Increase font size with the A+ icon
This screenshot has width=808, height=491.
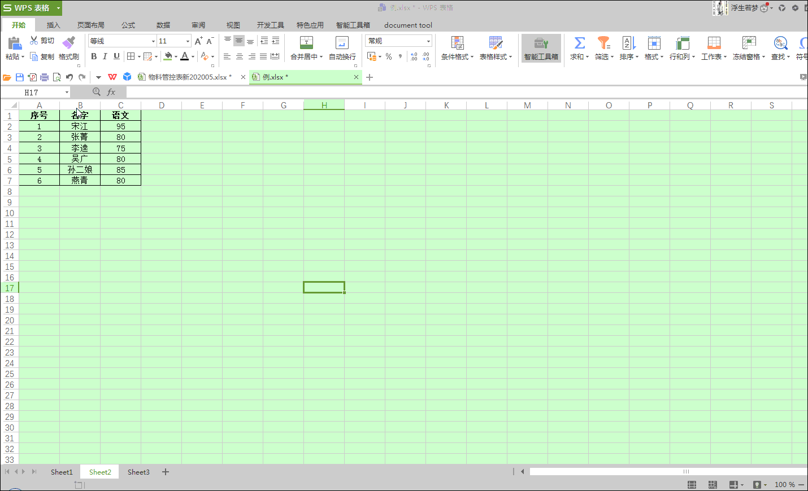198,41
